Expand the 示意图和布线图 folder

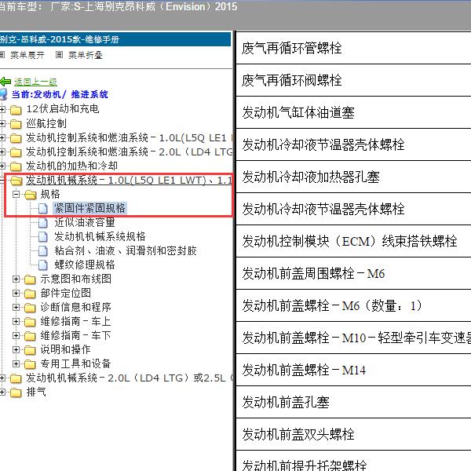point(16,279)
